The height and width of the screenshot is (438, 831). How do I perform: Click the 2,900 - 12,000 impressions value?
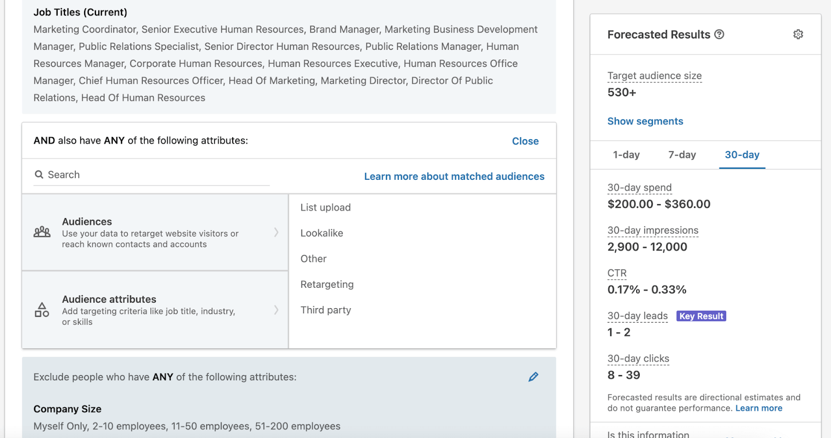point(647,247)
